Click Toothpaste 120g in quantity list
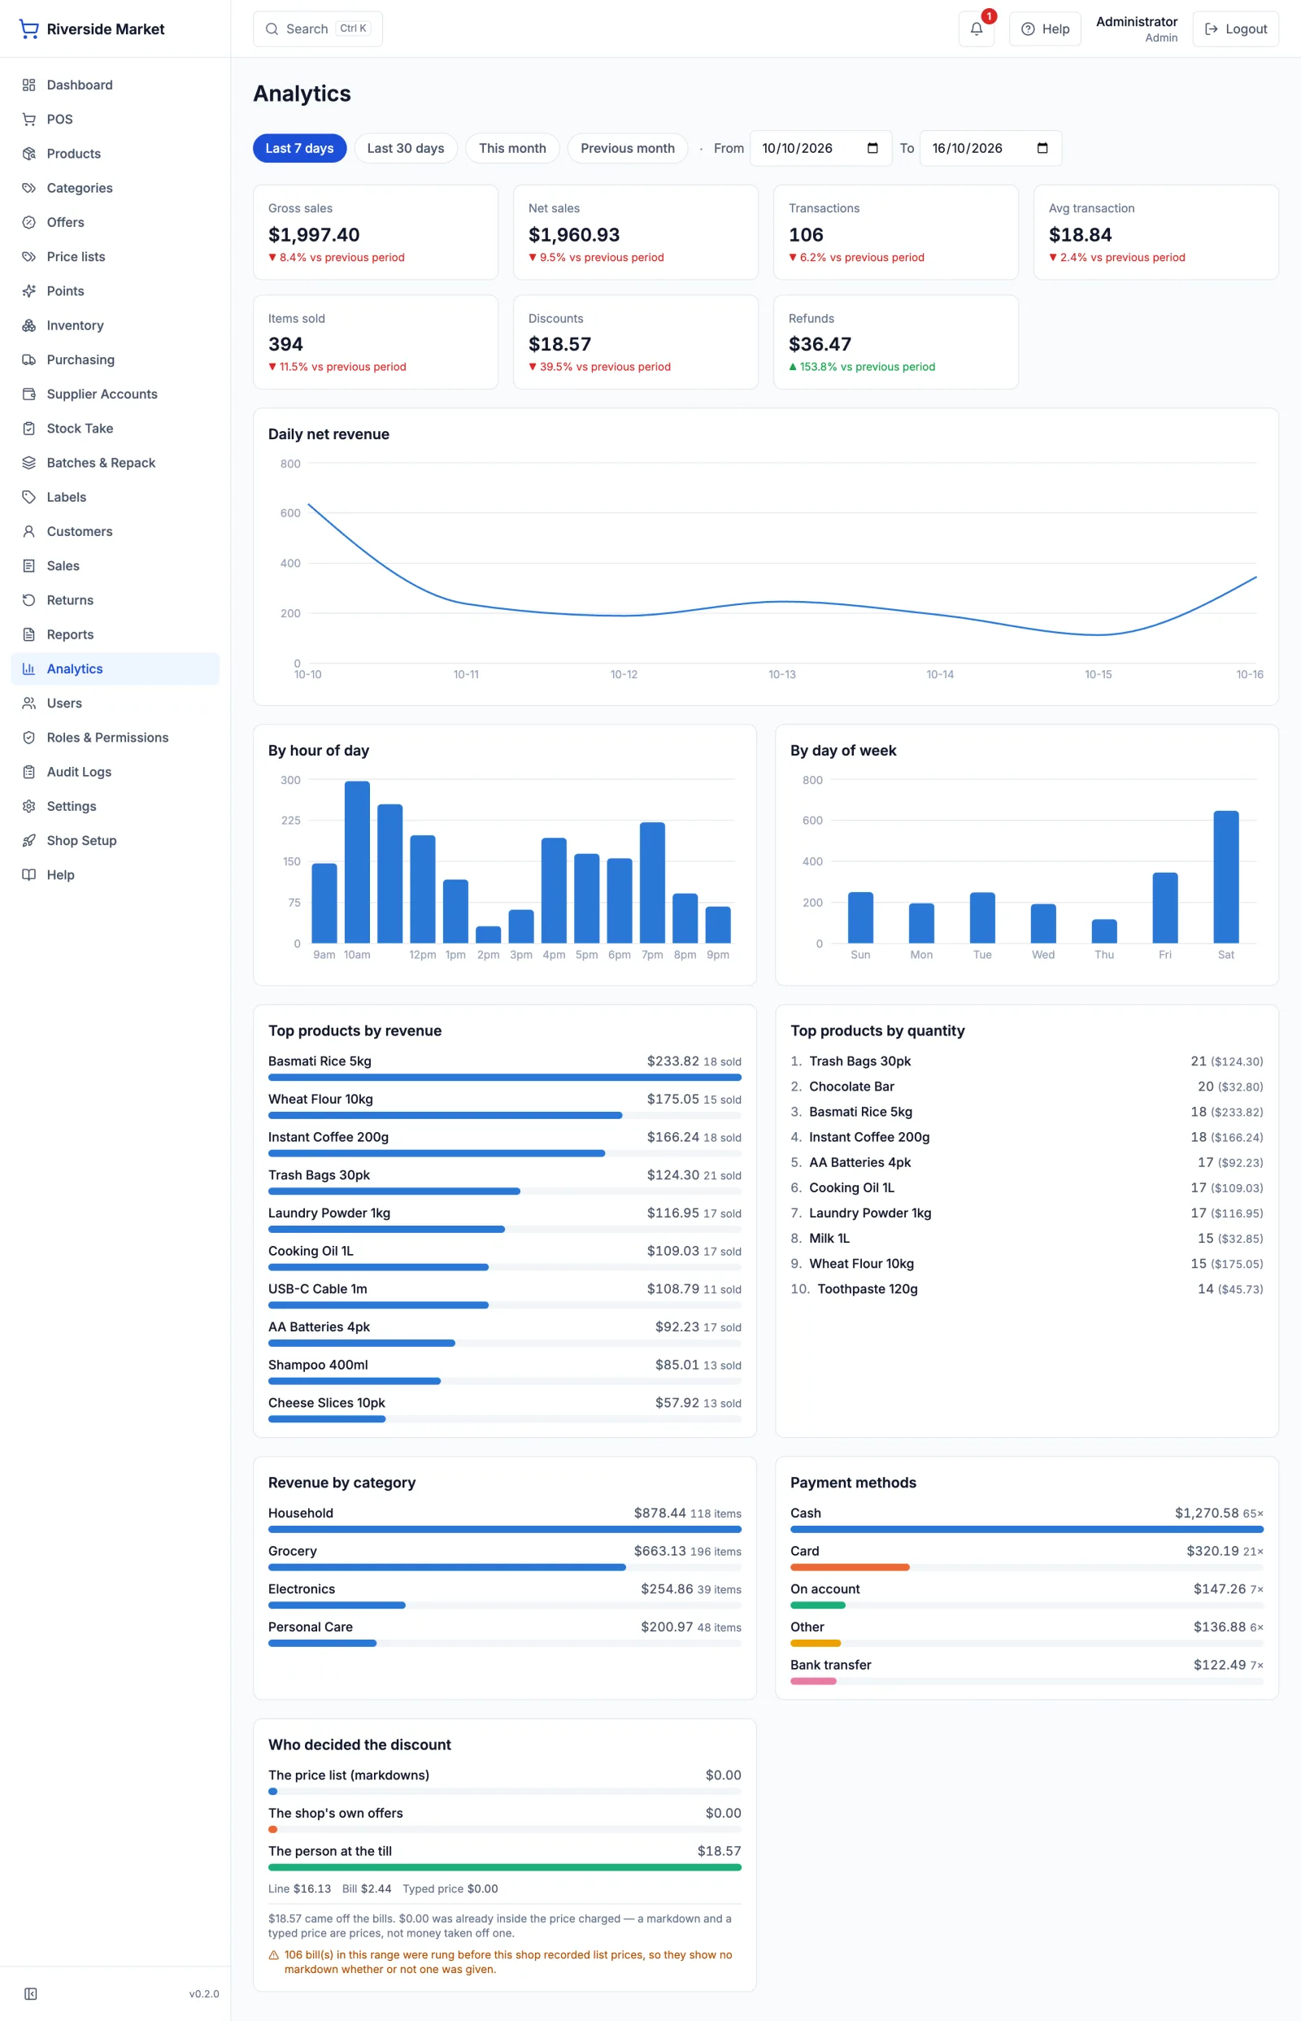Image resolution: width=1301 pixels, height=2021 pixels. 867,1288
